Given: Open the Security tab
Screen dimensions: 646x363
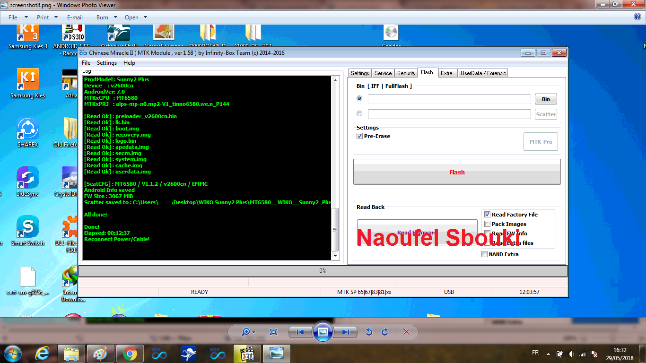Looking at the screenshot, I should (x=406, y=73).
